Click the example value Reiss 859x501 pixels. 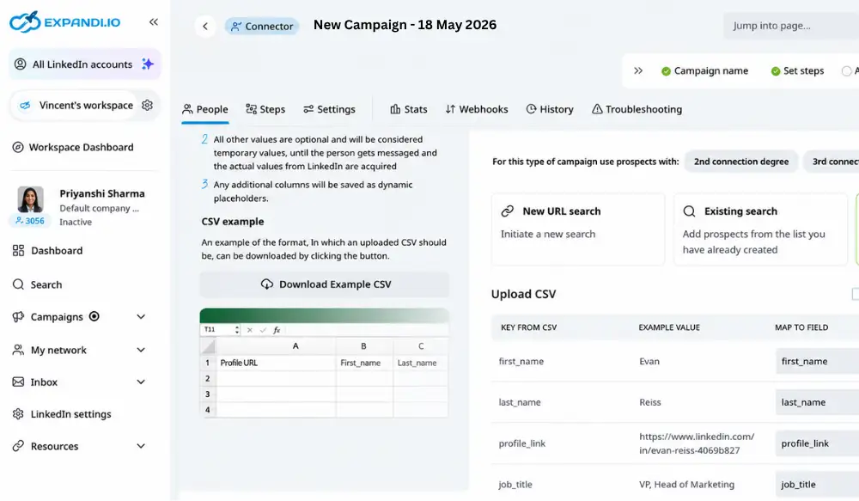pyautogui.click(x=649, y=402)
